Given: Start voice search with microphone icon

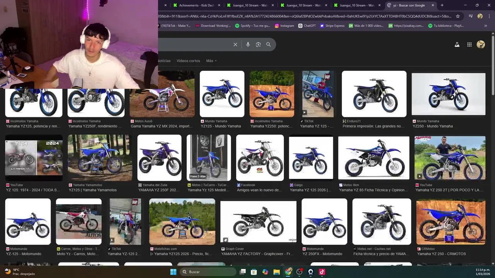Looking at the screenshot, I should coord(248,44).
